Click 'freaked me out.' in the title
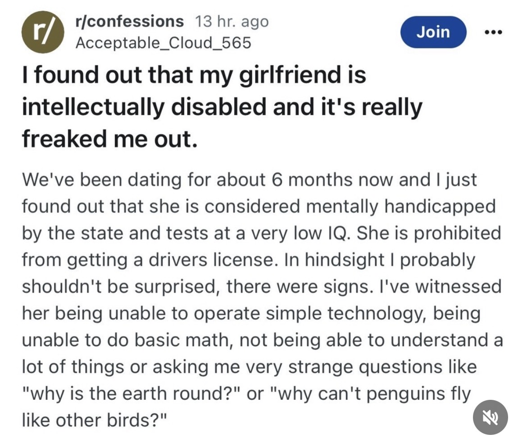Screen dimensions: 527x443 pyautogui.click(x=110, y=139)
